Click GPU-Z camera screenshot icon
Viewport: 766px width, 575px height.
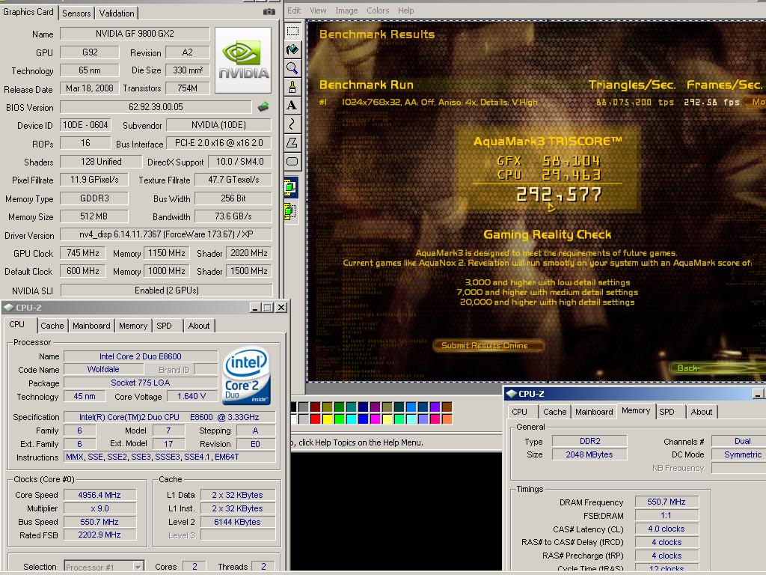[269, 11]
